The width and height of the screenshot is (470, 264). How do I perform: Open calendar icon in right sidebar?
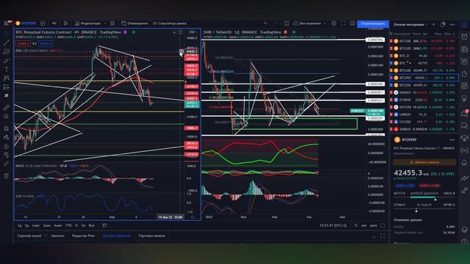coord(464,87)
